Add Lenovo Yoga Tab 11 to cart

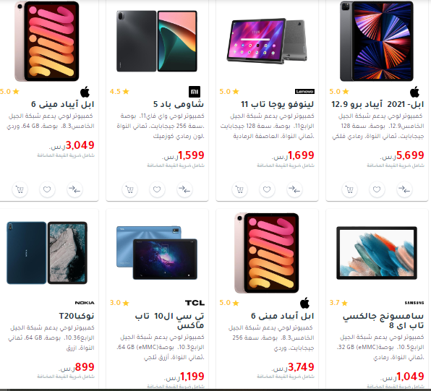239,189
